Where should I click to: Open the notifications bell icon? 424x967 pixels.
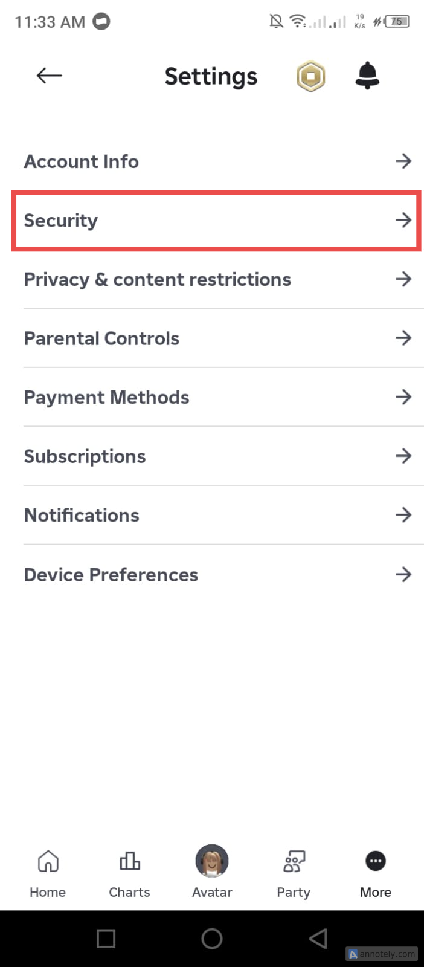click(x=367, y=76)
